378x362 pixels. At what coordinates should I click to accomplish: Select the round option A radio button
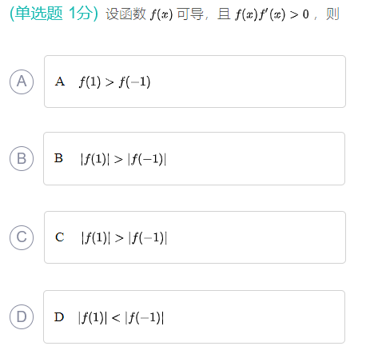click(x=22, y=82)
